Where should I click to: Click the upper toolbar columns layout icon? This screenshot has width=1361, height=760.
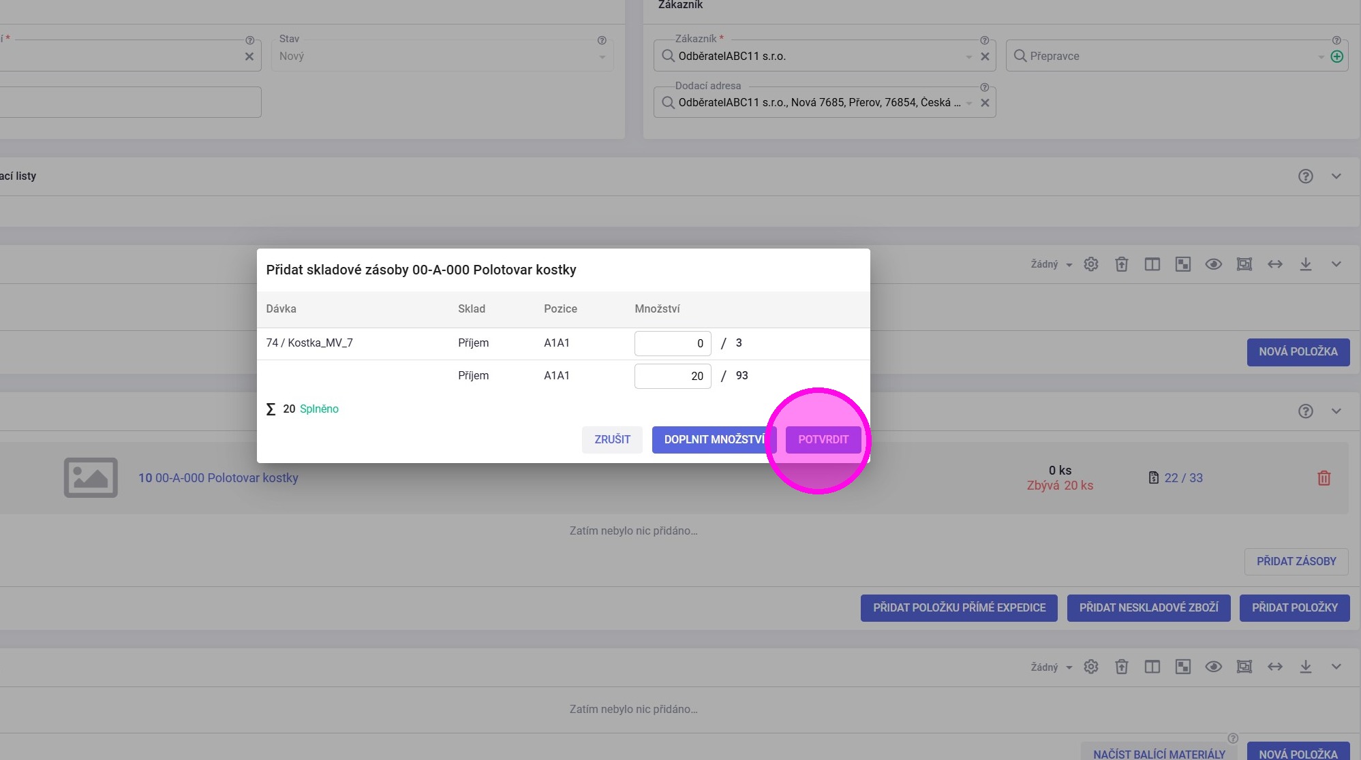[1152, 264]
